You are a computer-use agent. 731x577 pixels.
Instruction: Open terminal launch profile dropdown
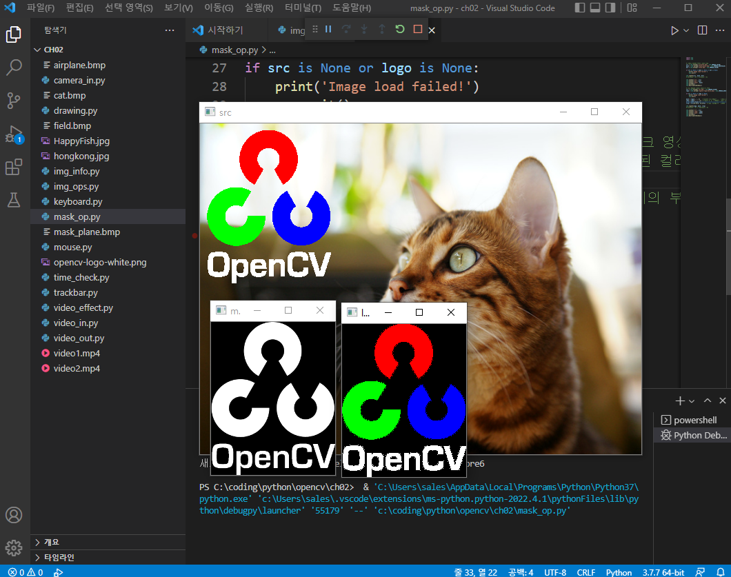pyautogui.click(x=692, y=401)
